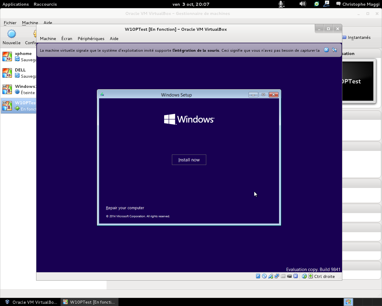The height and width of the screenshot is (306, 382).
Task: Open the Machine menu in manager window
Action: (30, 23)
